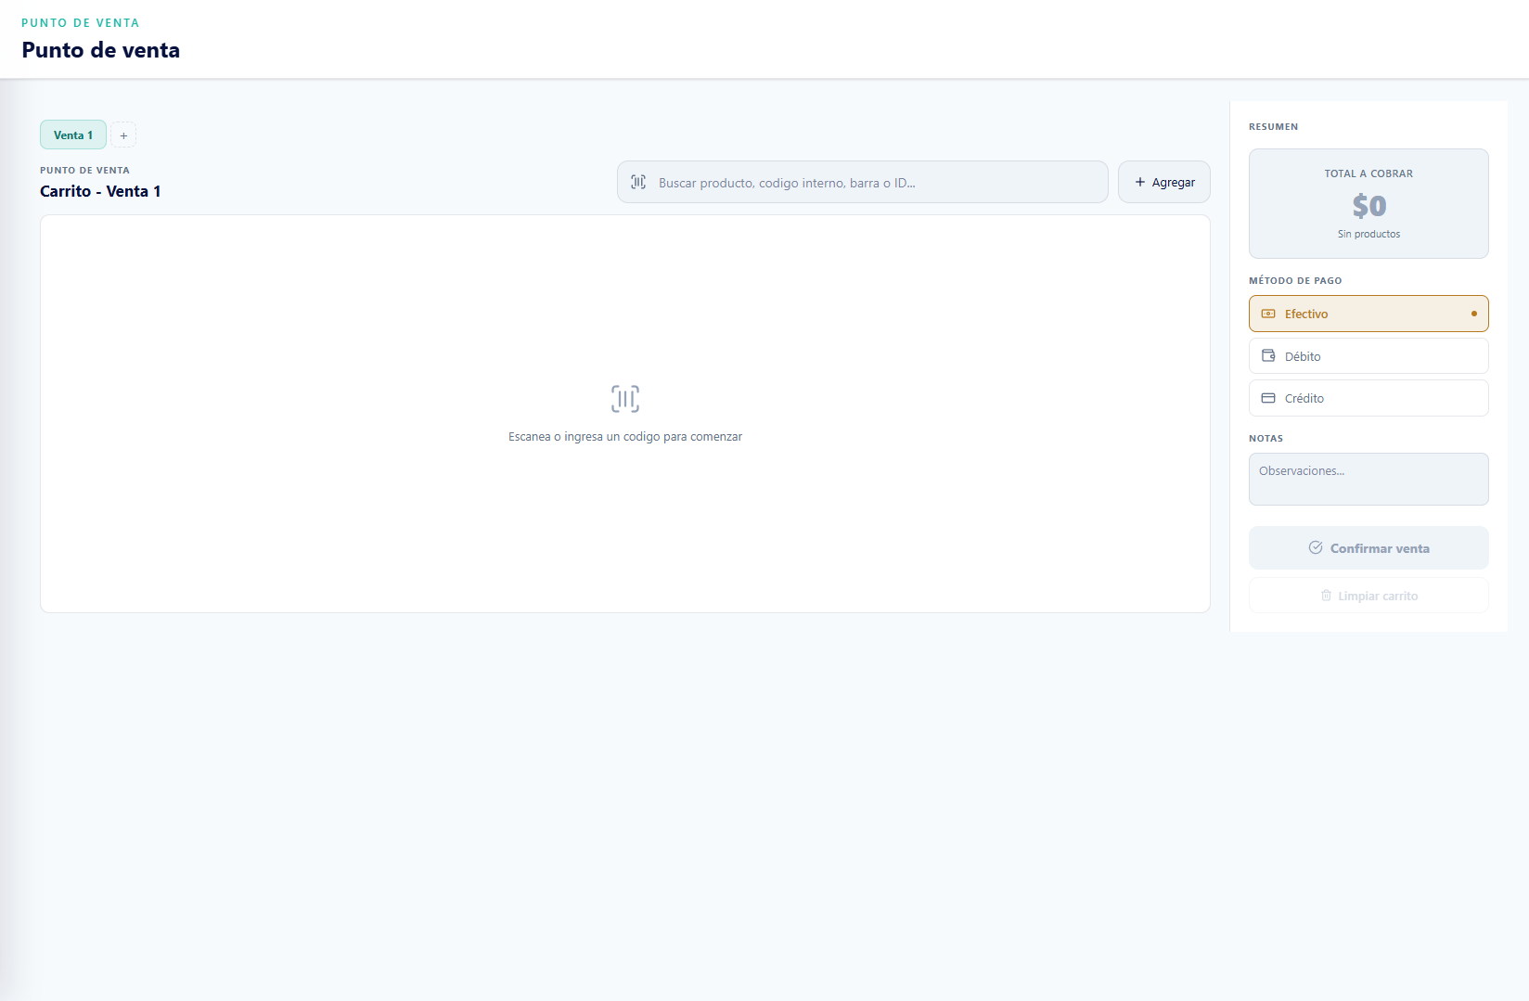Select Crédito payment method

(1368, 399)
